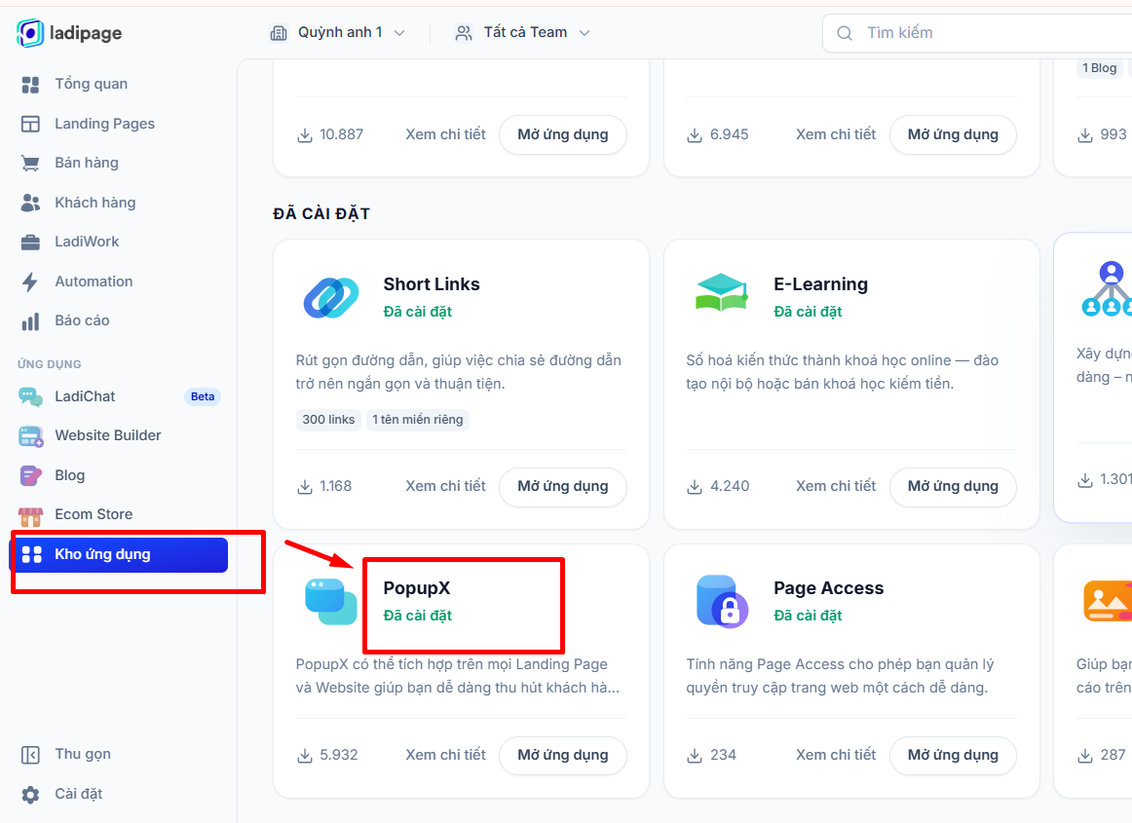Viewport: 1132px width, 823px height.
Task: Click the Khách hàng people icon
Action: tap(30, 203)
